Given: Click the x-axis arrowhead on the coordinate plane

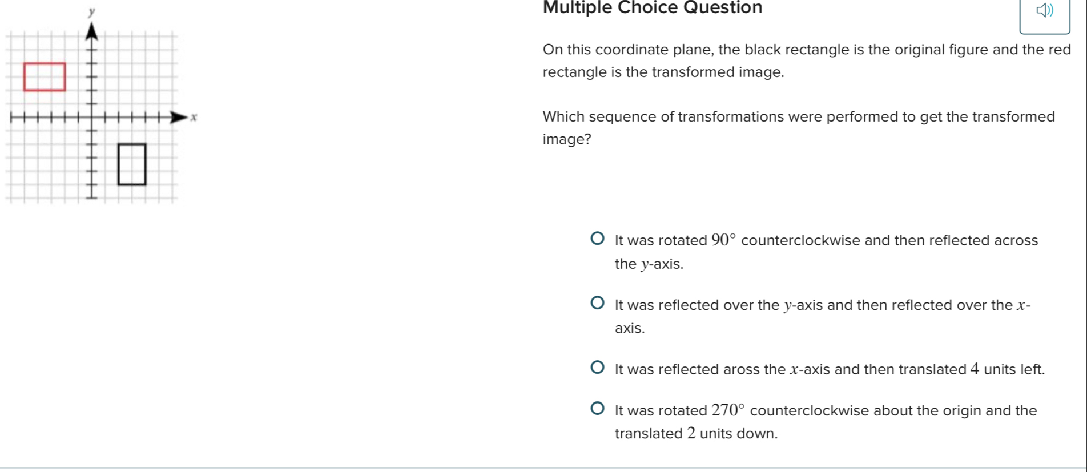Looking at the screenshot, I should pyautogui.click(x=179, y=118).
